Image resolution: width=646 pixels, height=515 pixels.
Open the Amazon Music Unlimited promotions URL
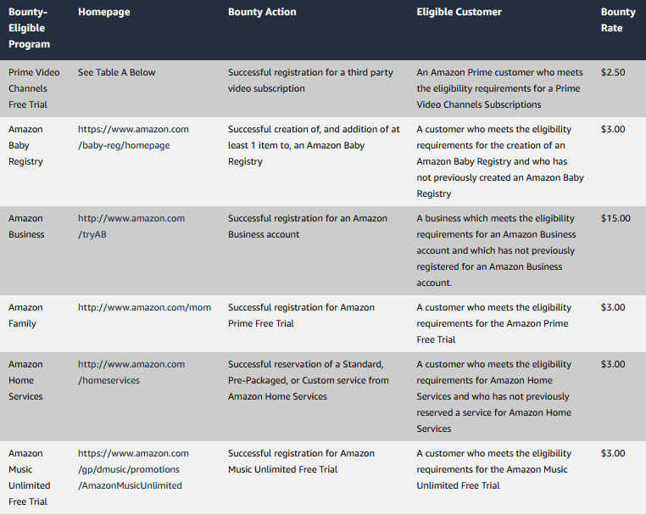click(133, 469)
